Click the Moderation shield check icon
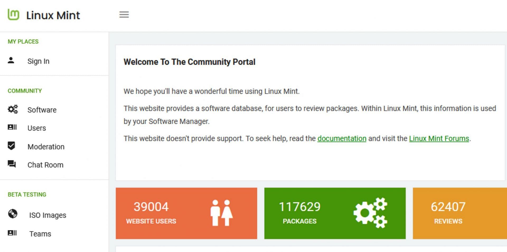 [11, 146]
